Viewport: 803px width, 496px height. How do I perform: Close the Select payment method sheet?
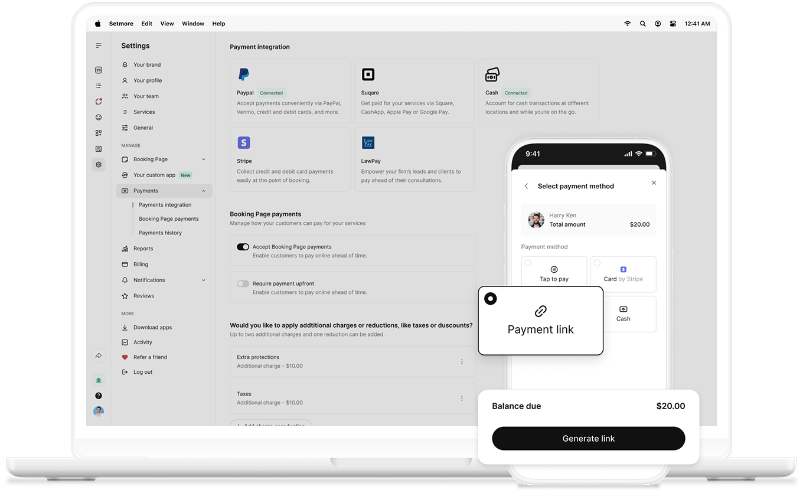654,183
